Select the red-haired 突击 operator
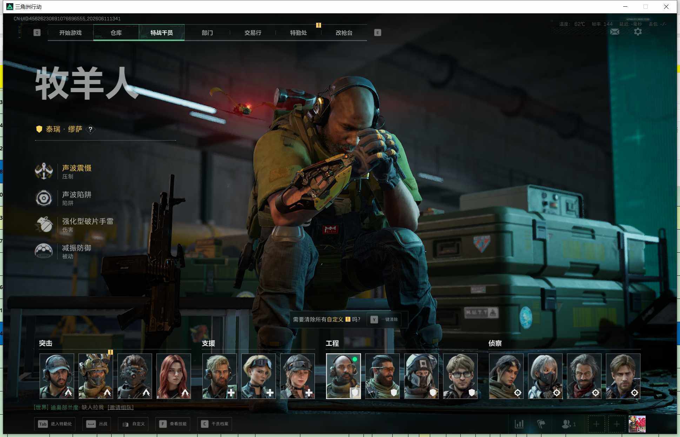 pos(174,376)
